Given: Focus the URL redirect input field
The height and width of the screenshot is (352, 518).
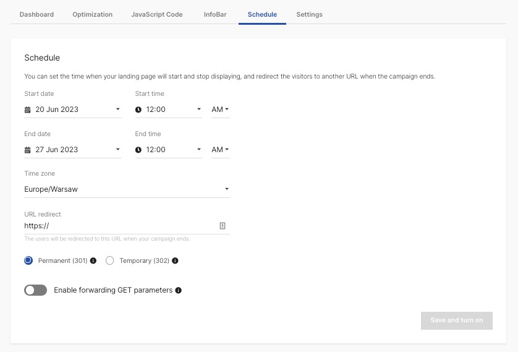Looking at the screenshot, I should click(117, 226).
